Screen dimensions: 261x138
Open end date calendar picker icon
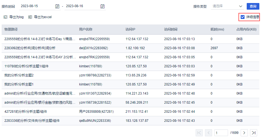tap(102, 6)
